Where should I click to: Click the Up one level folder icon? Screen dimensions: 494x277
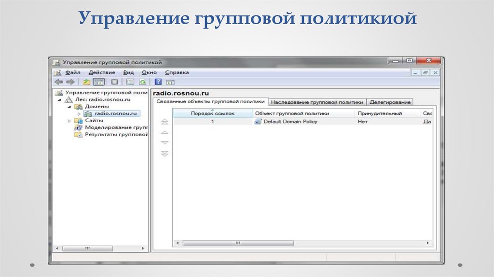86,82
